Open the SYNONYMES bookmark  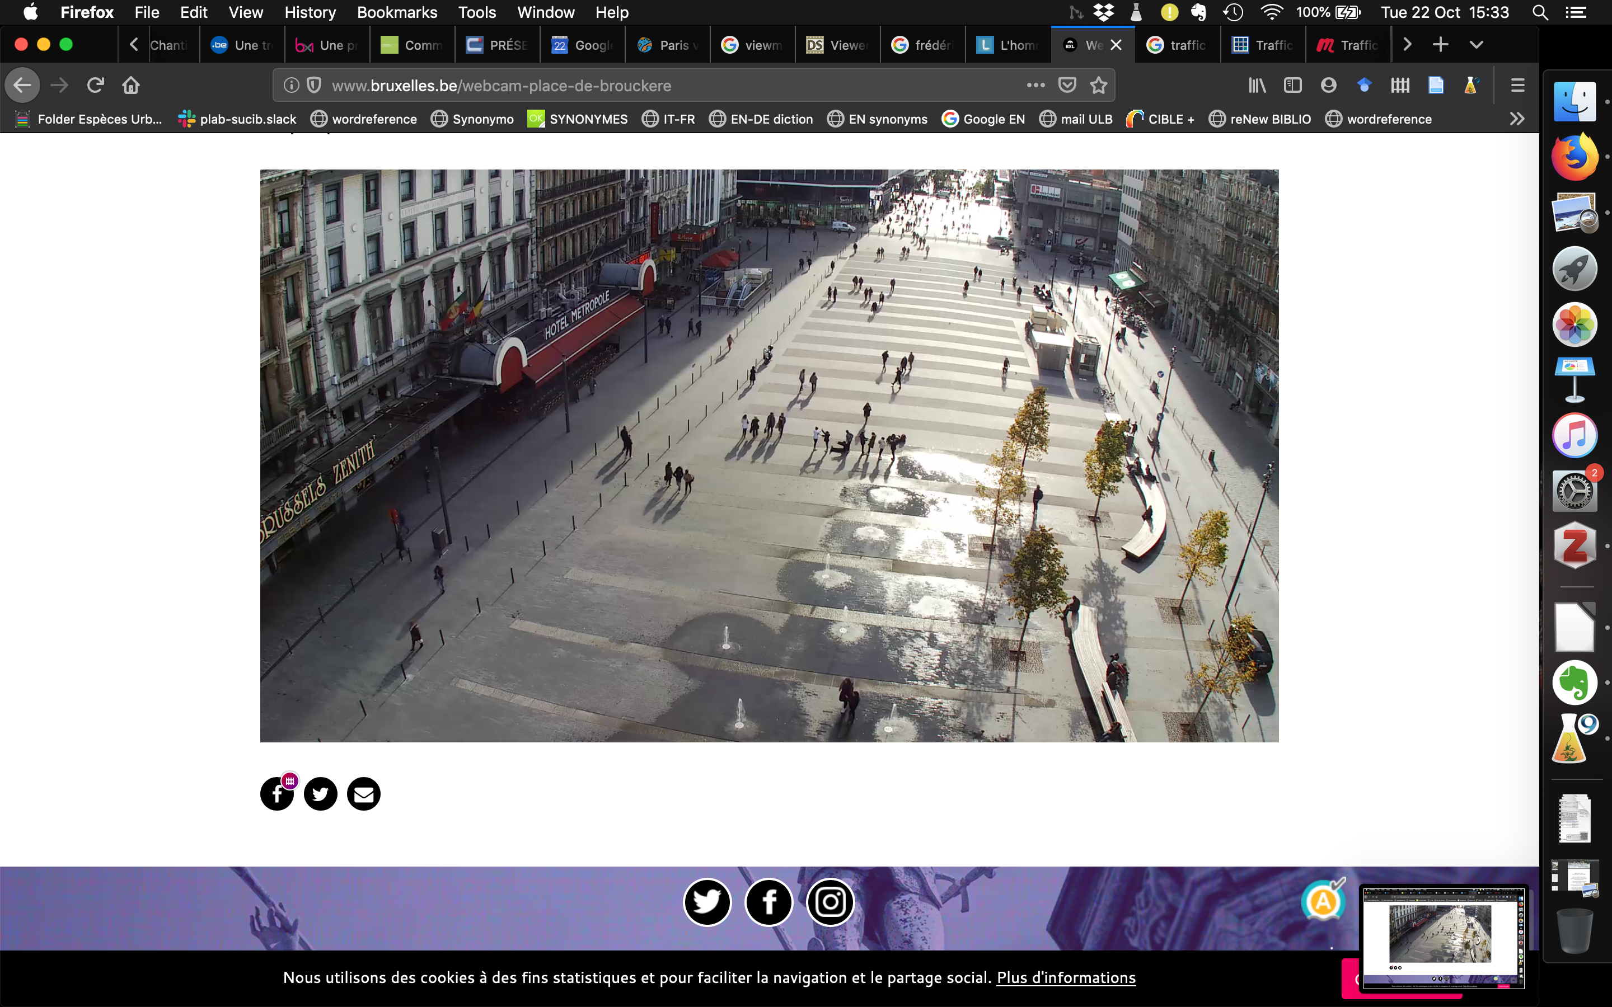pos(578,119)
